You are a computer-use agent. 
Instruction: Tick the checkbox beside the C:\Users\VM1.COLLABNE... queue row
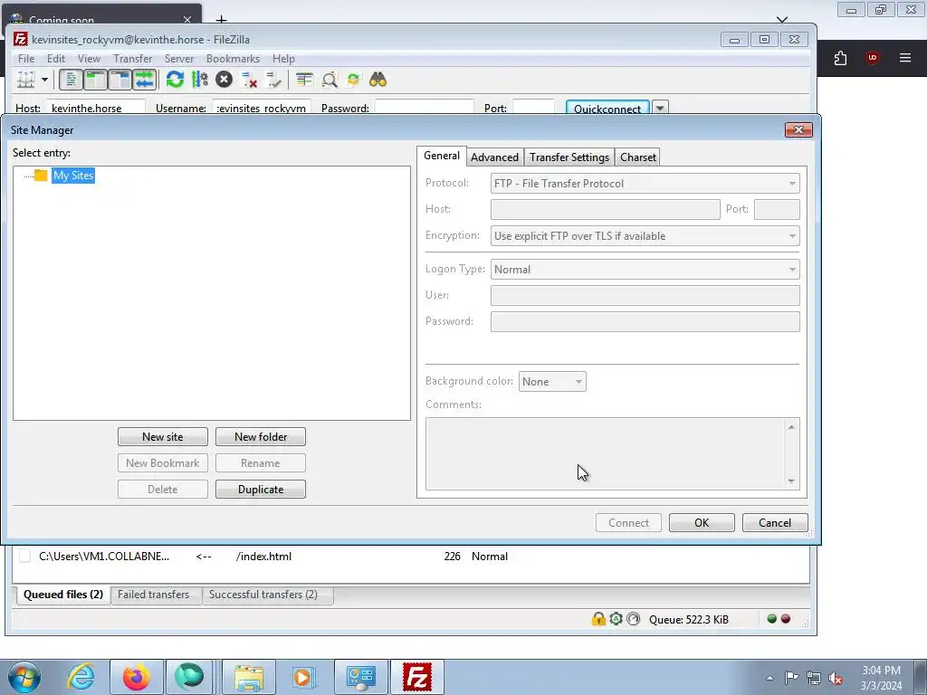[x=24, y=557]
